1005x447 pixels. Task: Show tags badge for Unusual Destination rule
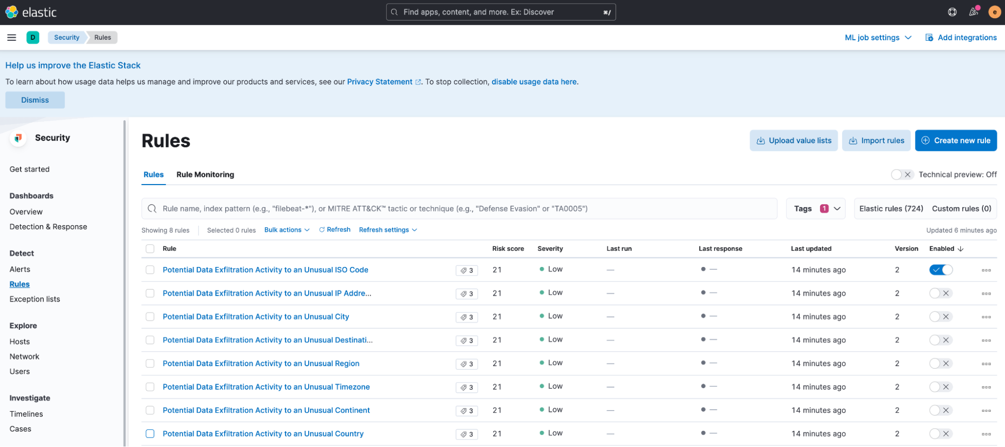pyautogui.click(x=467, y=340)
